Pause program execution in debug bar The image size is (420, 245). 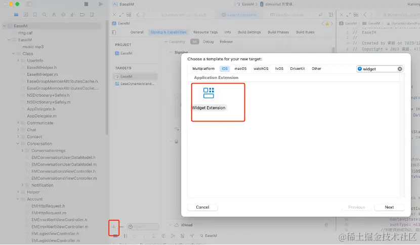[125, 236]
